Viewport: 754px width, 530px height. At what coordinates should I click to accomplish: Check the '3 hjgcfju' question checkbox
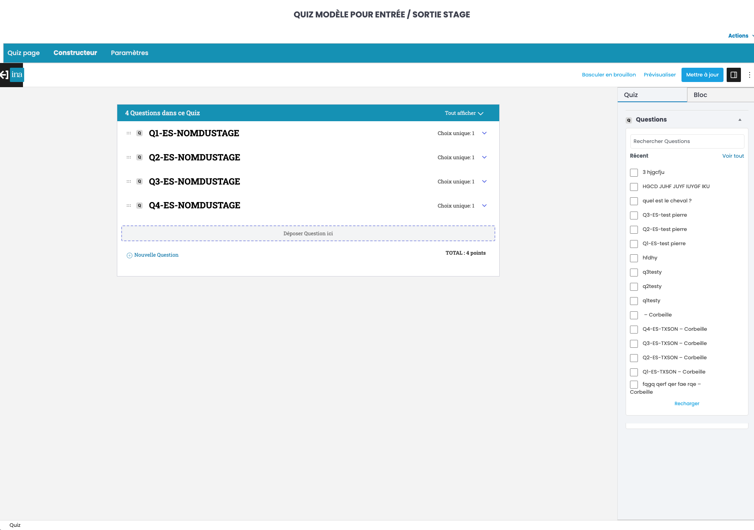click(x=634, y=173)
